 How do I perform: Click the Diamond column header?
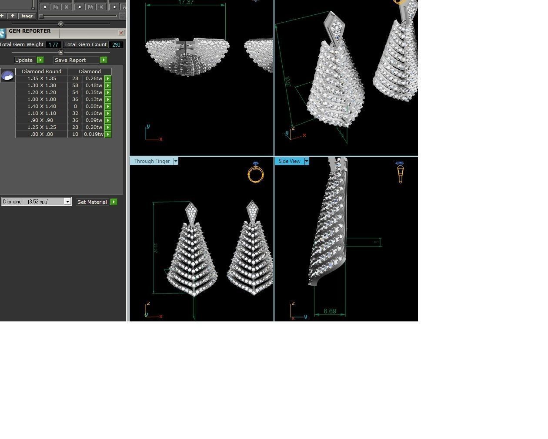click(x=90, y=71)
